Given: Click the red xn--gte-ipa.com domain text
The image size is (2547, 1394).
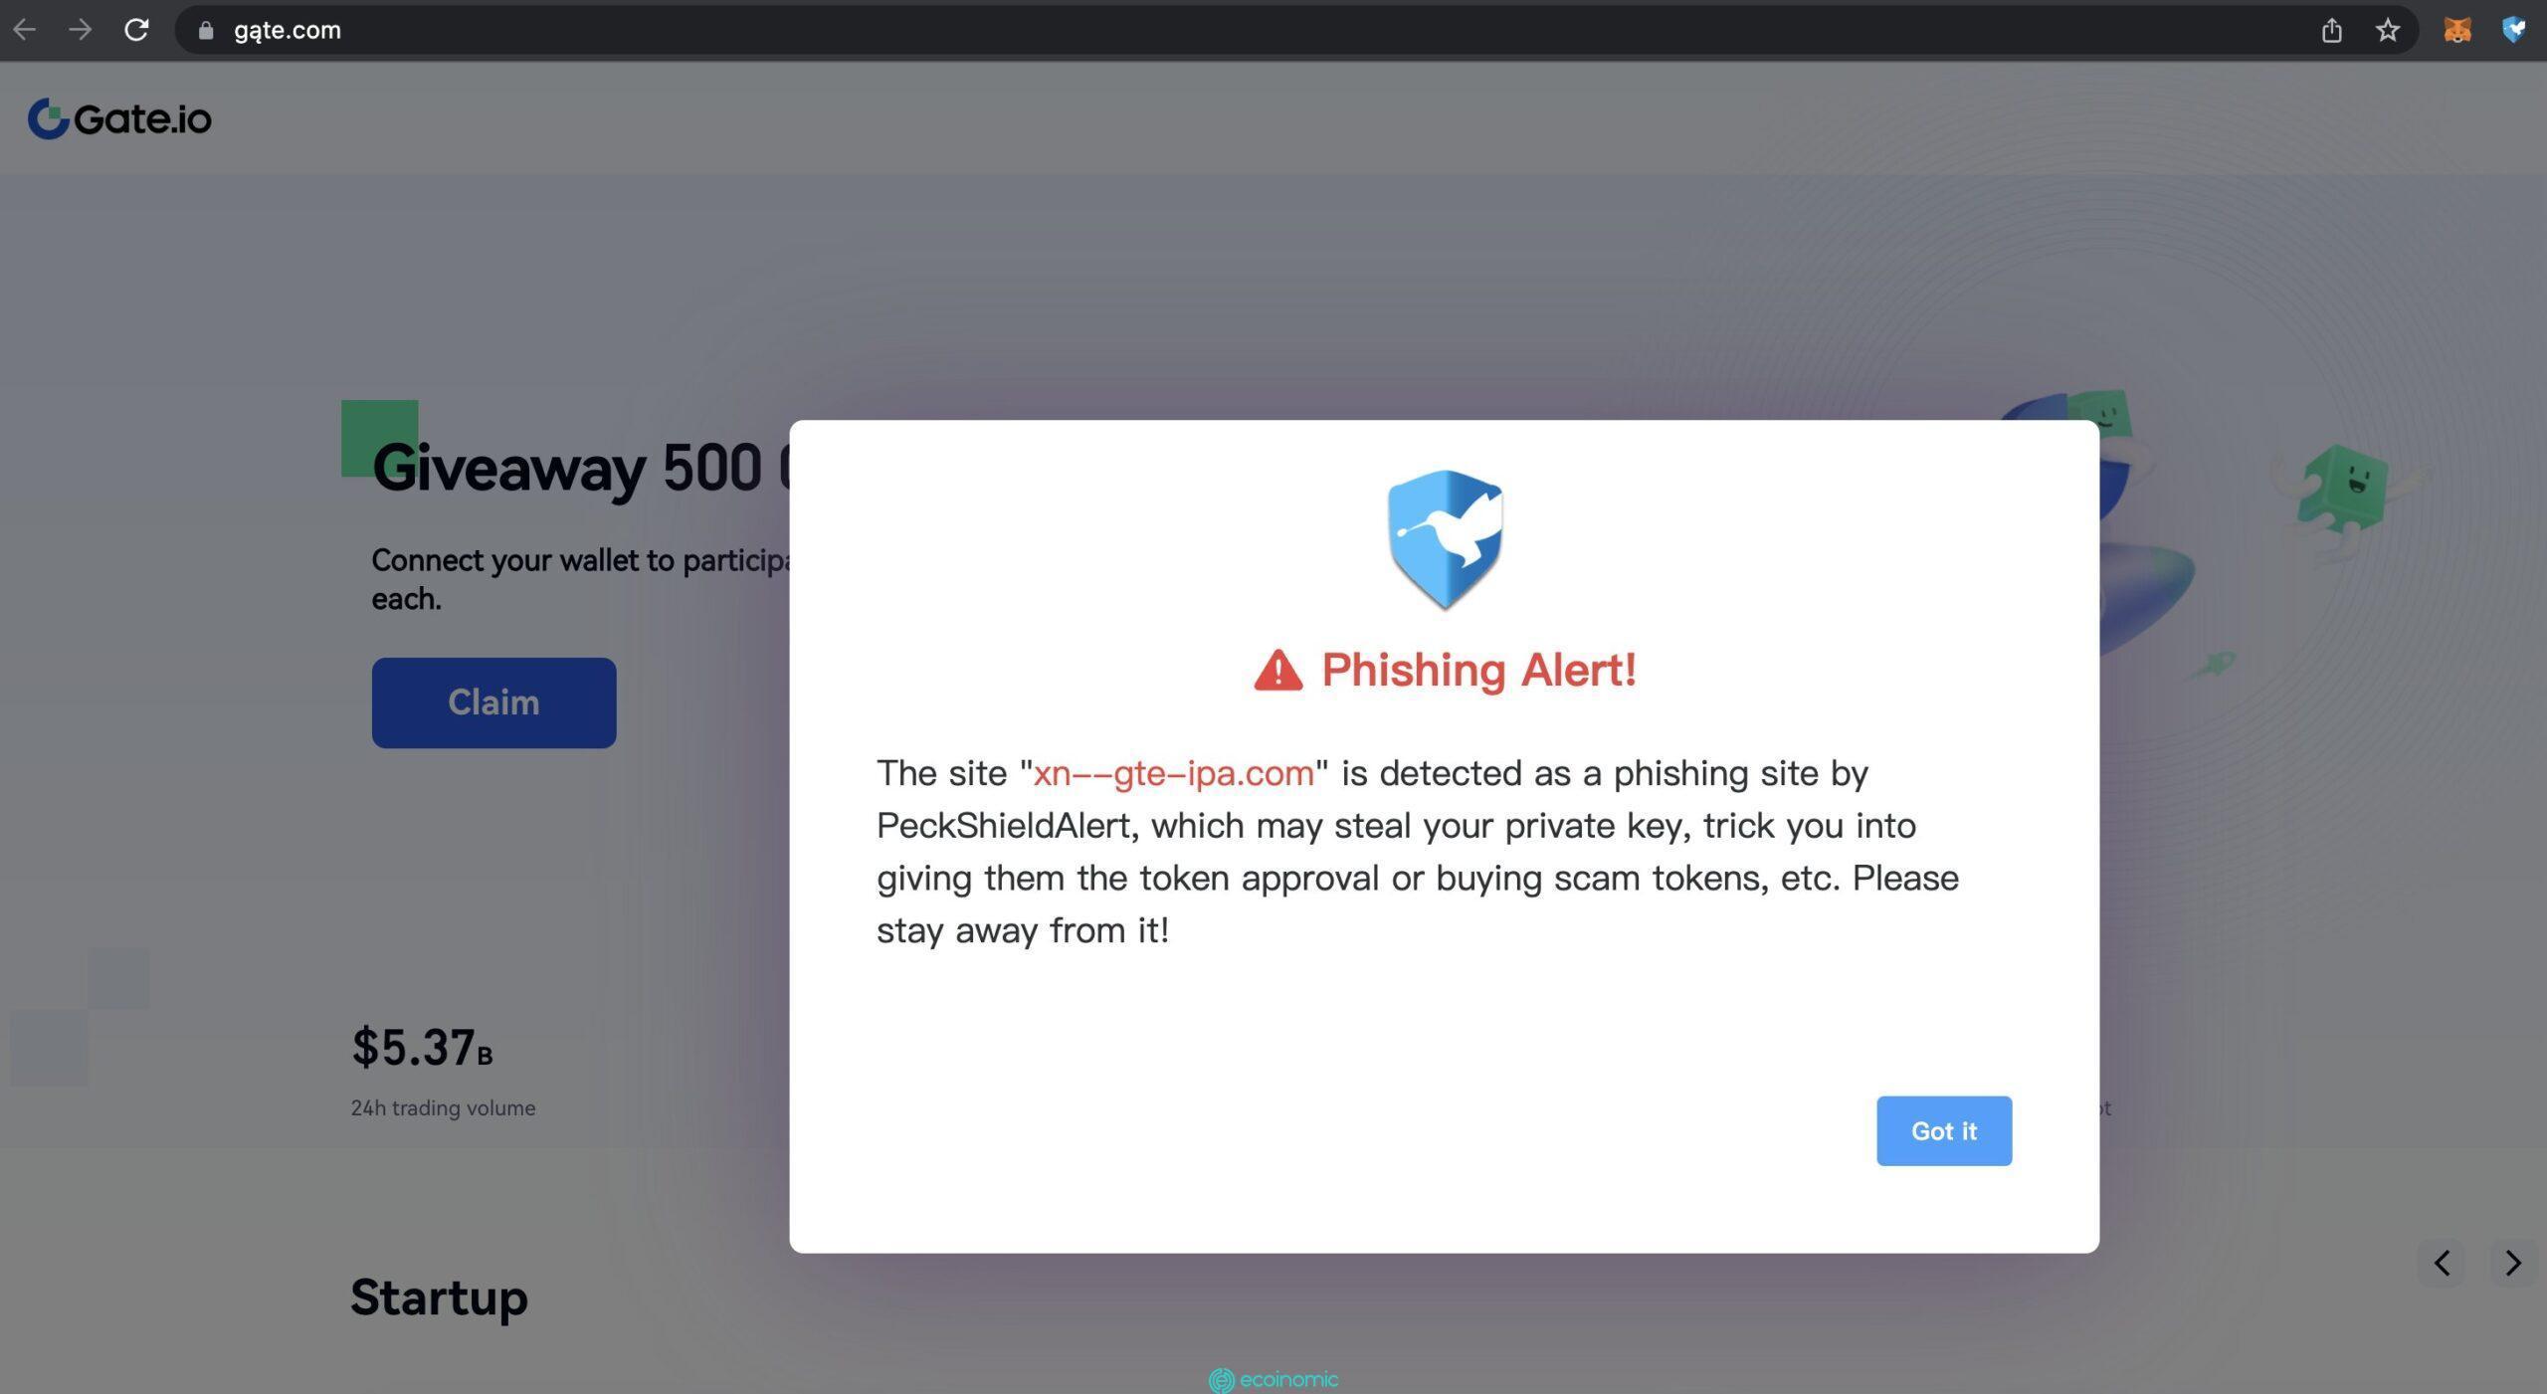Looking at the screenshot, I should [1173, 773].
